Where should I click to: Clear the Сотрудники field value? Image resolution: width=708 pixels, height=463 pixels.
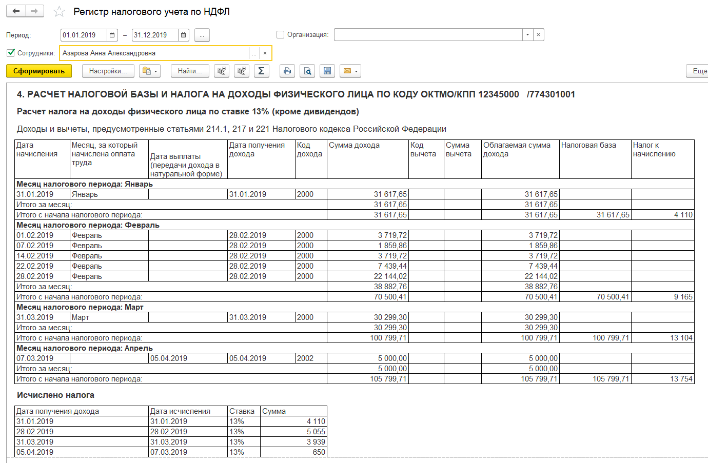265,53
